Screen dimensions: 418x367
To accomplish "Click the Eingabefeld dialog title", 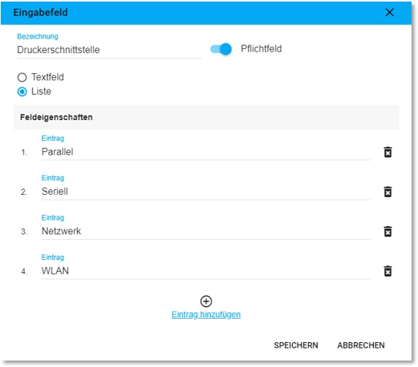I will click(40, 13).
